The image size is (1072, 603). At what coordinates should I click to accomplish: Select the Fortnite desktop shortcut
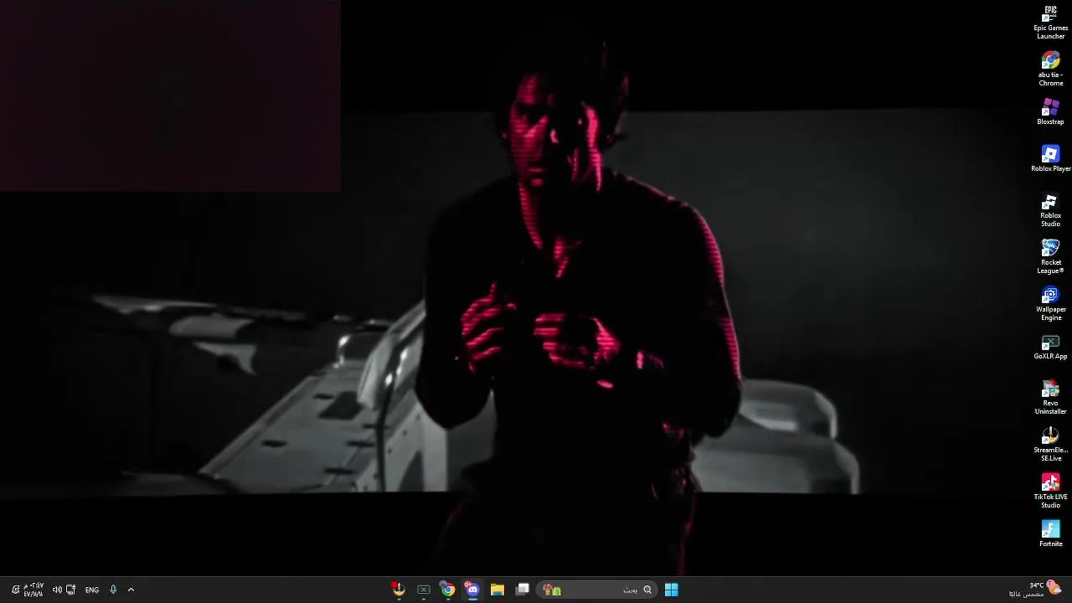coord(1050,534)
